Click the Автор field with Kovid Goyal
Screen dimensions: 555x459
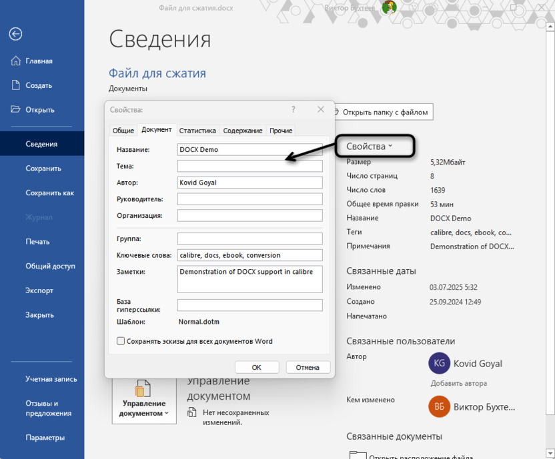tap(250, 183)
